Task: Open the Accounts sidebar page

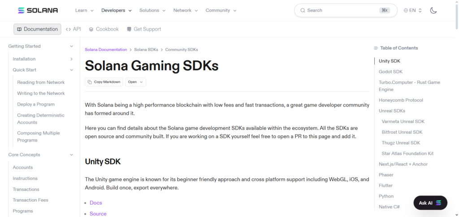Action: tap(22, 168)
